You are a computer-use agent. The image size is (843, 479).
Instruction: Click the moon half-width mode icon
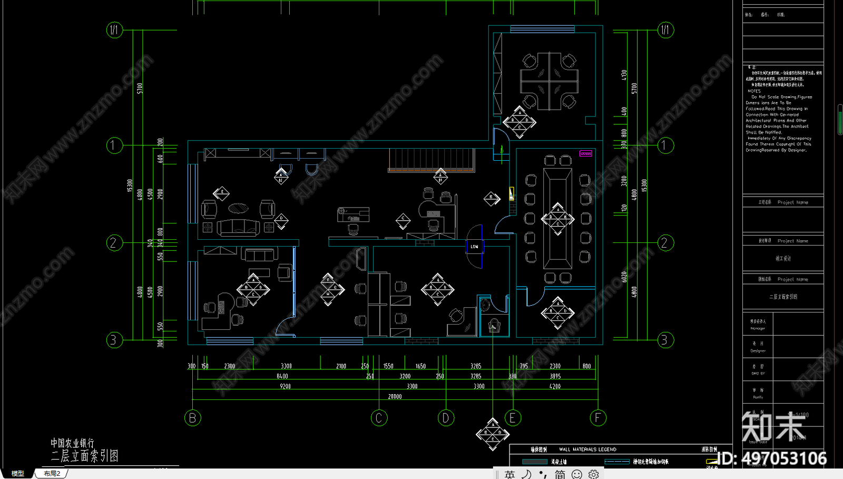[526, 474]
